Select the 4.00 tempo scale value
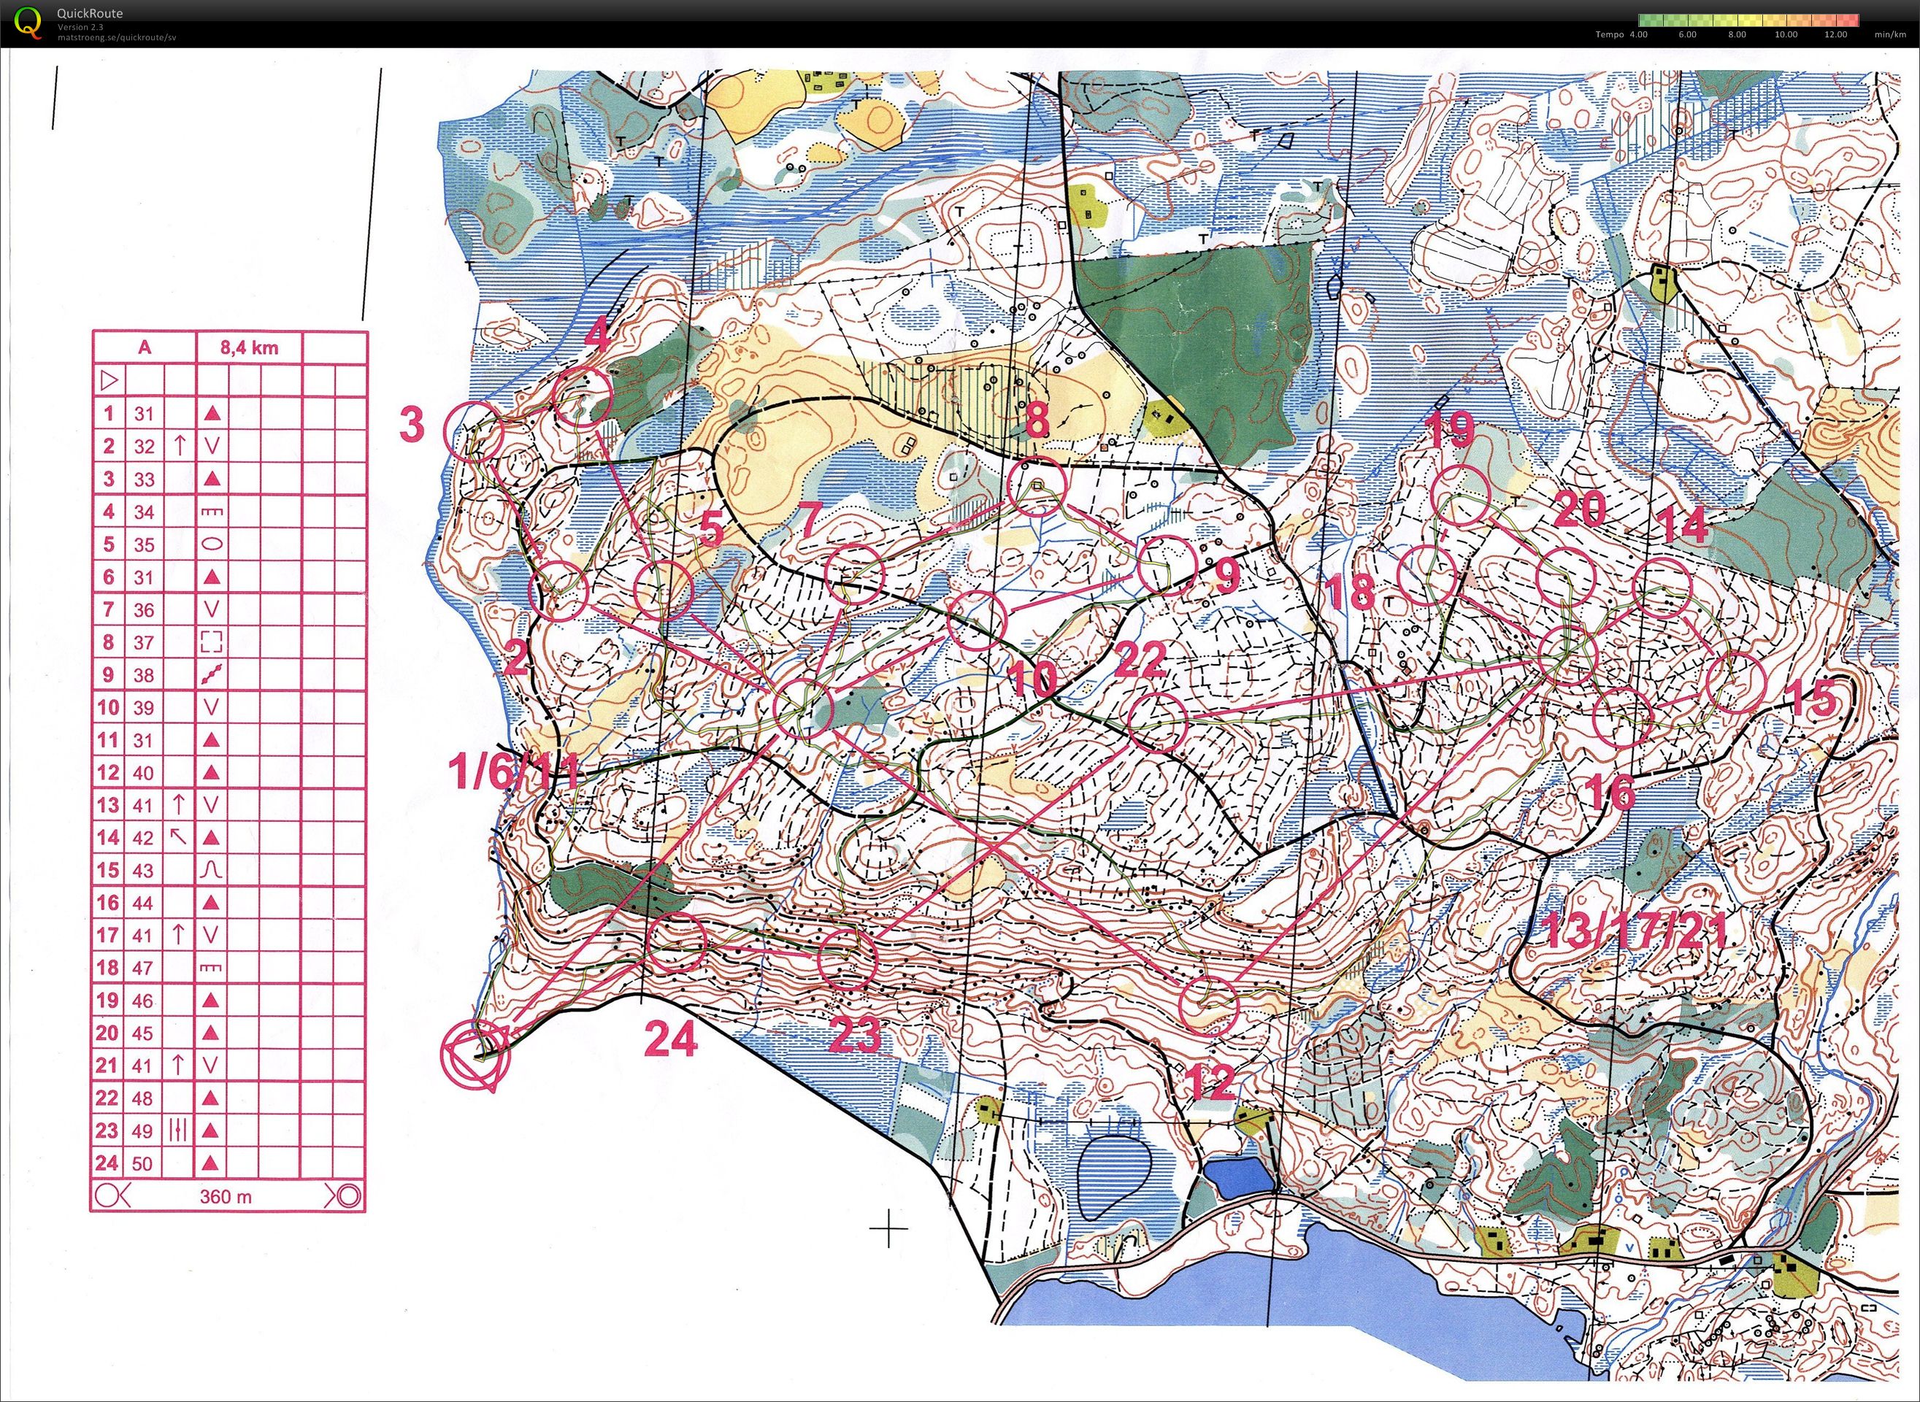1920x1402 pixels. (1638, 35)
